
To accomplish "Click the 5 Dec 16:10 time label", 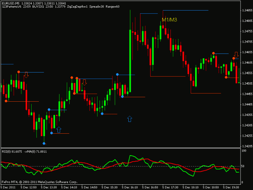I will coord(130,187).
